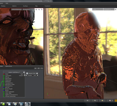Click the left viewport pan (move) icon
Image resolution: width=117 pixels, height=106 pixels.
[x=36, y=9]
